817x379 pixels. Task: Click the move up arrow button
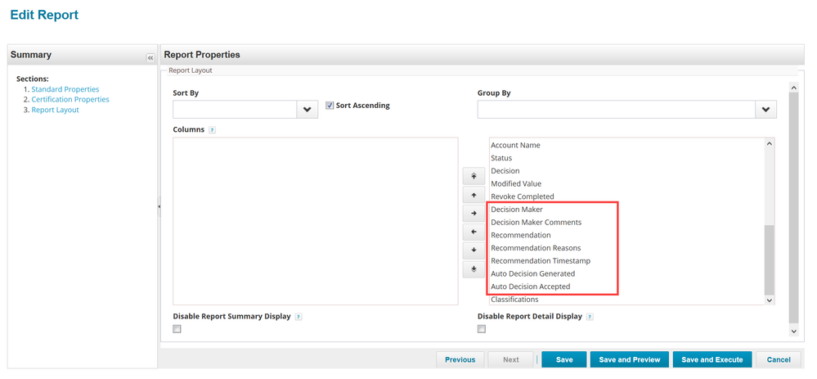click(474, 196)
